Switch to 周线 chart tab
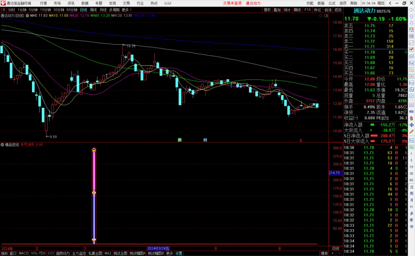415x256 pixels. pos(93,10)
